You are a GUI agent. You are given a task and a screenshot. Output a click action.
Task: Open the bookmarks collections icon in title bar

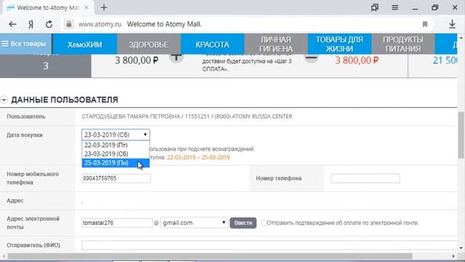pos(375,7)
